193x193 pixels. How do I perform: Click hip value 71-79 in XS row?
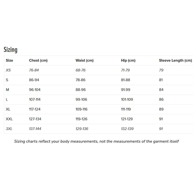[125, 70]
